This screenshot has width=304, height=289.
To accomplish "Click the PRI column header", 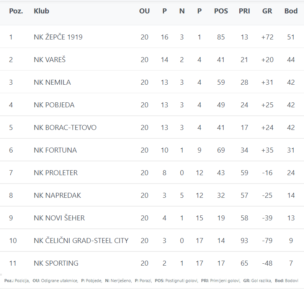I will click(244, 11).
